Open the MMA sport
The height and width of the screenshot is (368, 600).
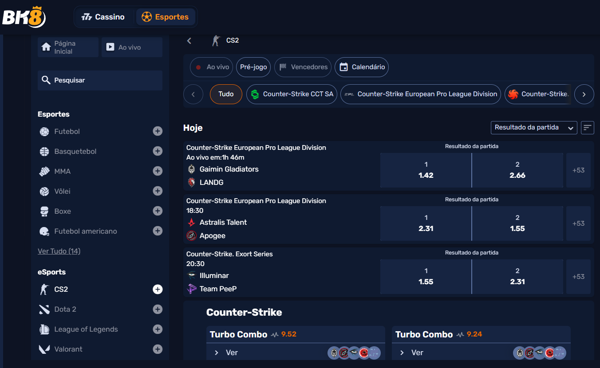(x=62, y=171)
